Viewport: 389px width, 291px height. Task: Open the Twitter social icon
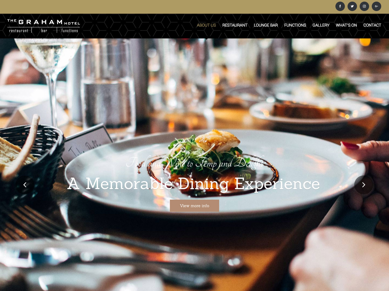point(352,6)
